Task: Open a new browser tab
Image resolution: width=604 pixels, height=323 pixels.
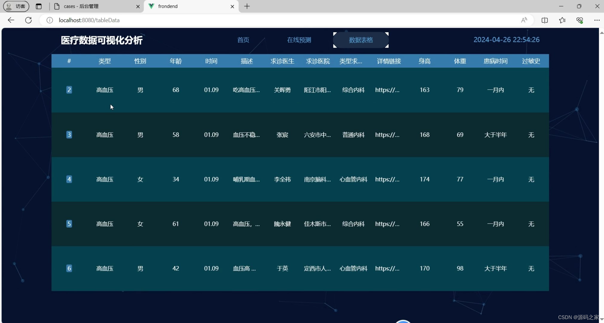Action: click(x=247, y=6)
